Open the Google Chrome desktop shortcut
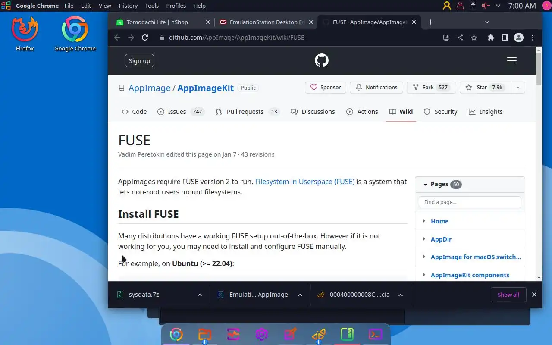The image size is (552, 345). coord(75,34)
